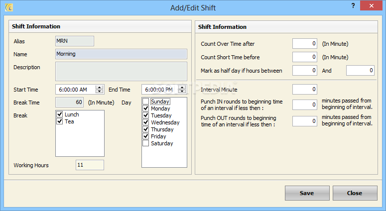Focus the Count Short Time before field
386x211 pixels.
pos(305,57)
